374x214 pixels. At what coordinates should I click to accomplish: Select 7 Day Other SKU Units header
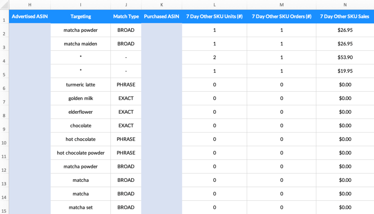(x=214, y=16)
